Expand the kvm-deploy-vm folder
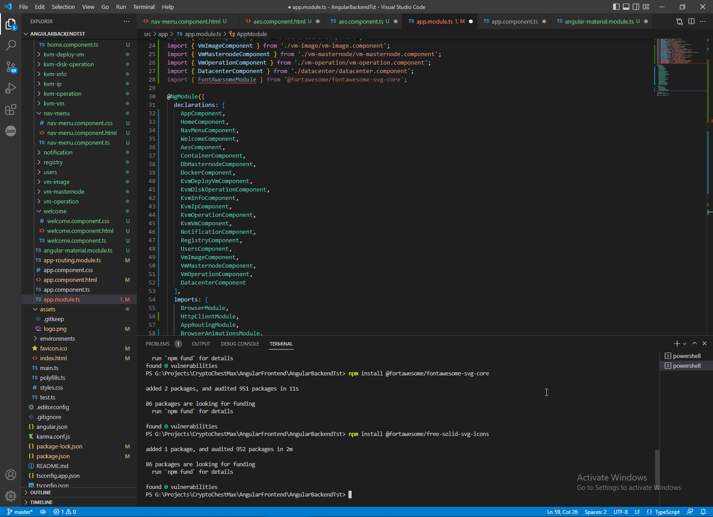The height and width of the screenshot is (517, 713). [64, 54]
